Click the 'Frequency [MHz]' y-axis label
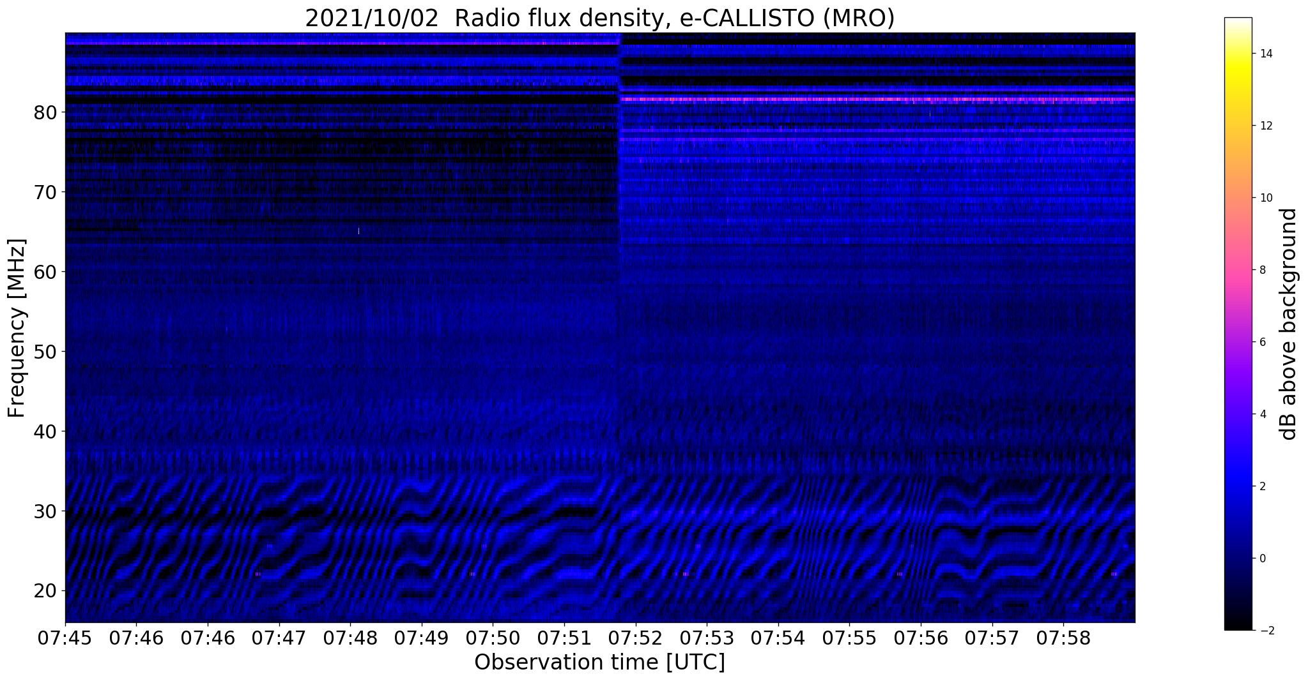1308x681 pixels. tap(17, 328)
